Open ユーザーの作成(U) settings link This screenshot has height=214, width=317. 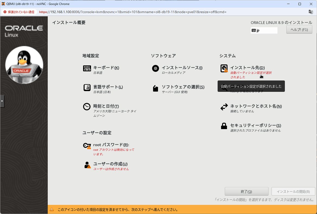[110, 164]
